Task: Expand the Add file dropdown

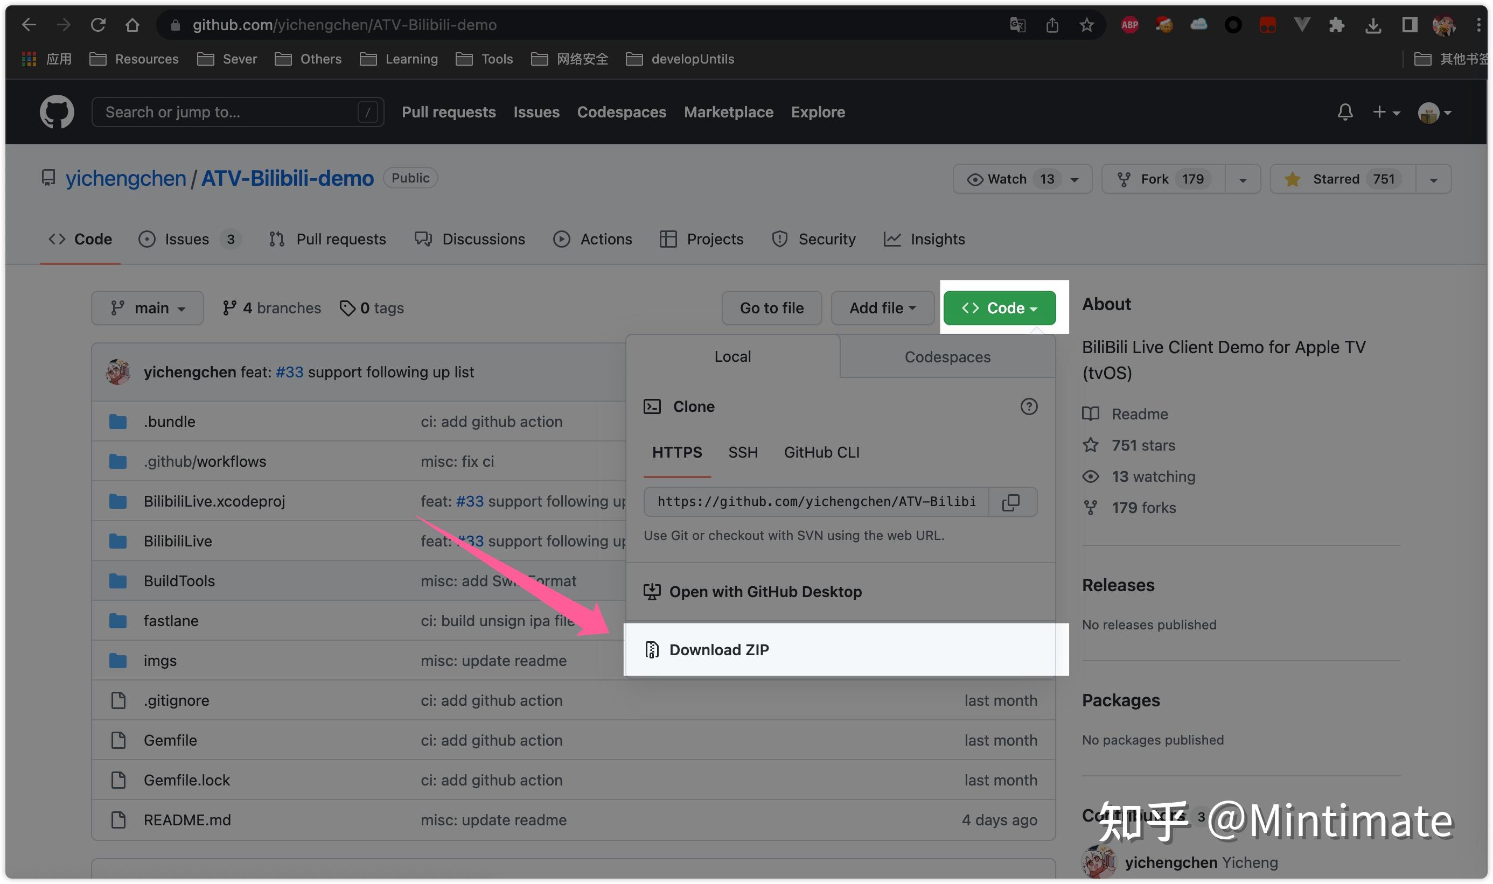Action: coord(882,308)
